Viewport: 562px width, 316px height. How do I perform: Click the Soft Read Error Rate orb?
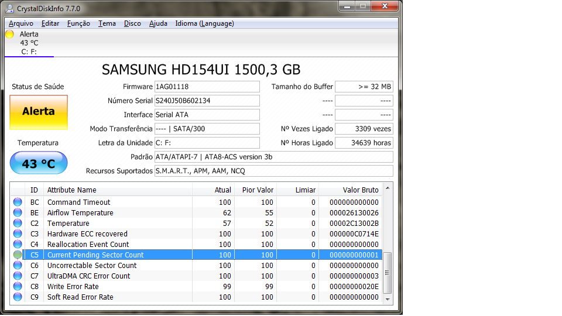(x=18, y=297)
